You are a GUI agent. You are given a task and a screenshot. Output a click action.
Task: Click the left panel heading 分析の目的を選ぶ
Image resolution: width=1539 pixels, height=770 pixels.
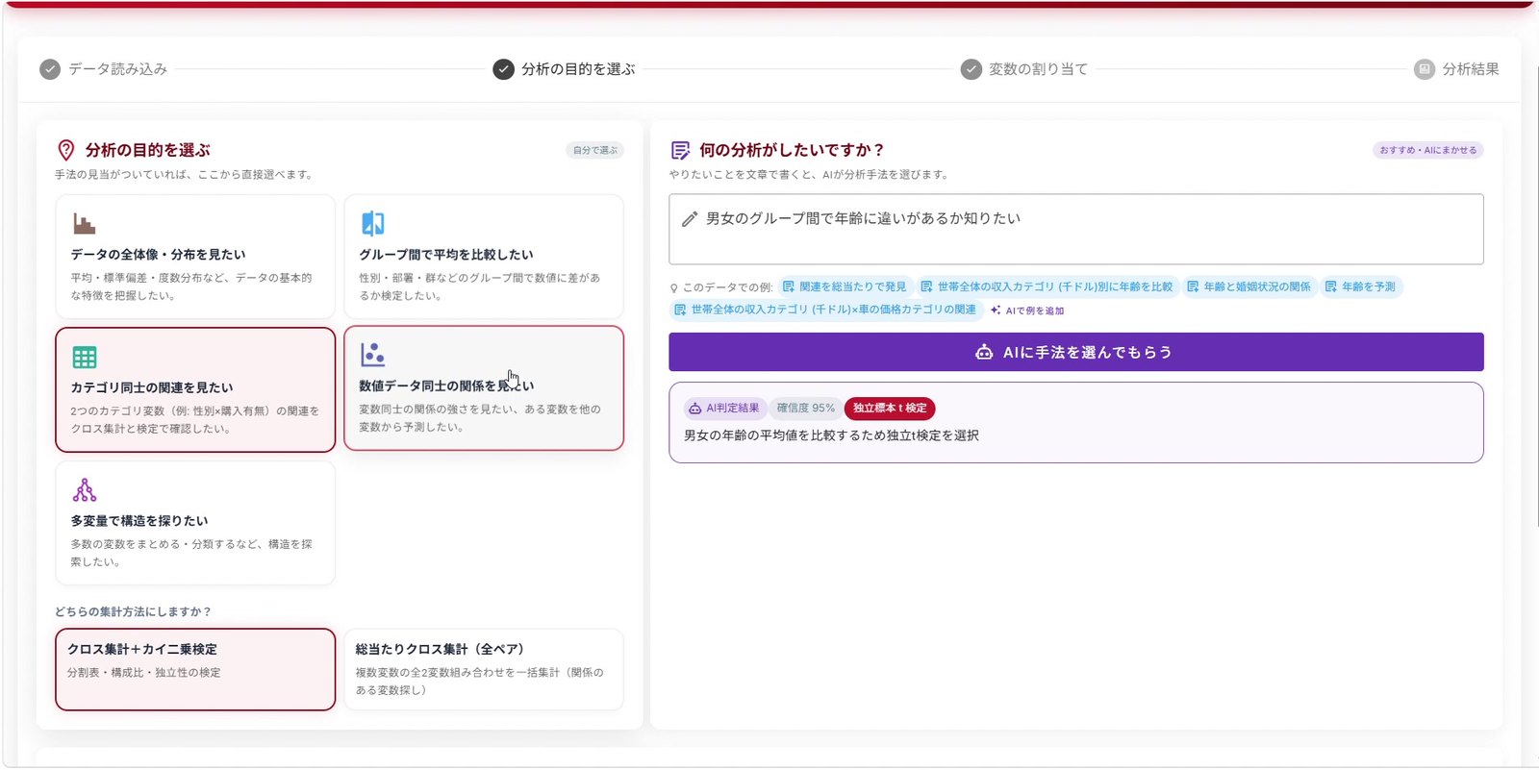147,150
